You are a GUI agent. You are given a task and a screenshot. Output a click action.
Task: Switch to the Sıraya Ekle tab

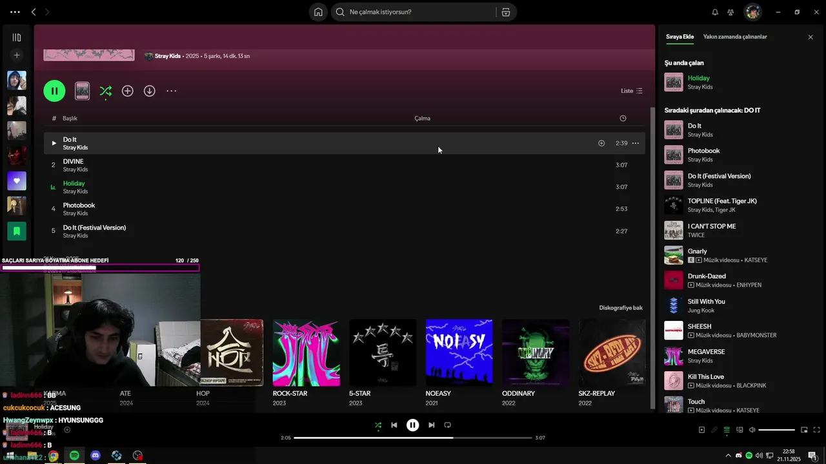coord(680,37)
